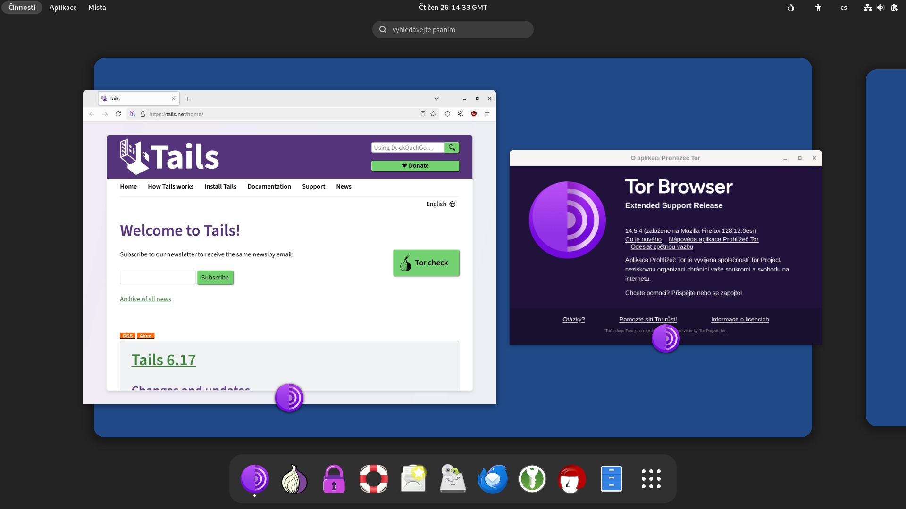Launch Tor Browser from the dock
Viewport: 906px width, 509px height.
[x=255, y=479]
